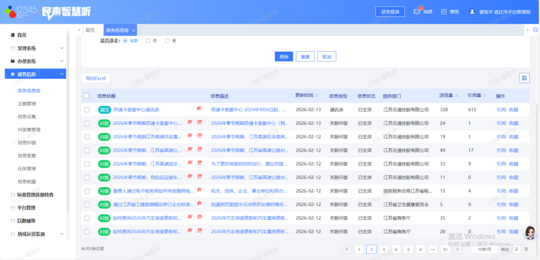
Task: Click the virtual assistant avatar icon
Action: pyautogui.click(x=530, y=233)
